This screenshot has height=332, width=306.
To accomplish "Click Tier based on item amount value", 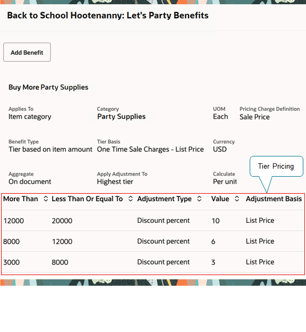I will (x=50, y=150).
